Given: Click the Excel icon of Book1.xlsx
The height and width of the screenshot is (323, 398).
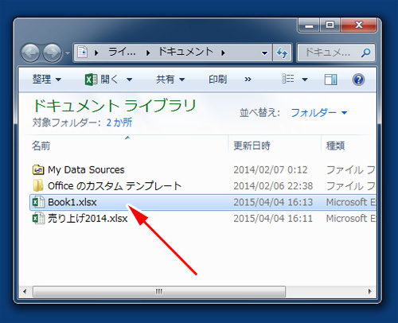Looking at the screenshot, I should [x=38, y=202].
